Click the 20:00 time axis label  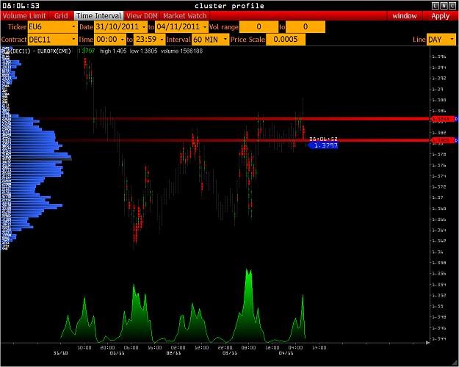point(107,348)
